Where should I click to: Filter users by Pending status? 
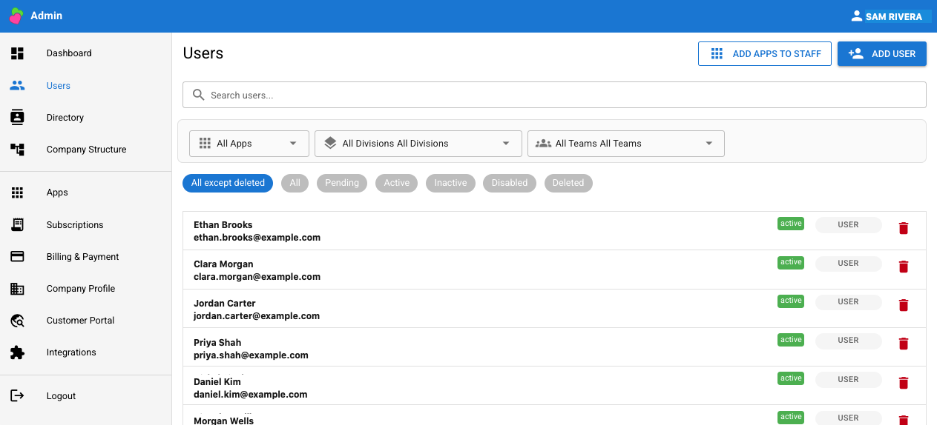[x=342, y=183]
